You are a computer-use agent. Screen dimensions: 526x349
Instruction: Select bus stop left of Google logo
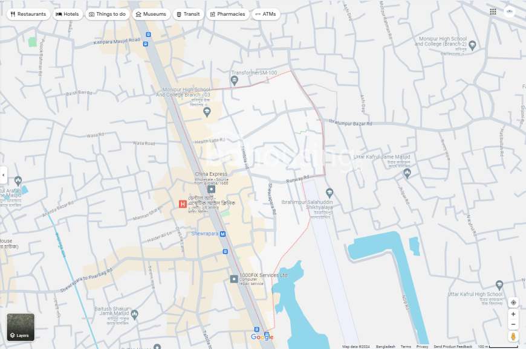[256, 330]
